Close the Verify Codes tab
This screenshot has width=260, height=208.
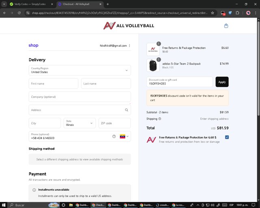coord(52,4)
